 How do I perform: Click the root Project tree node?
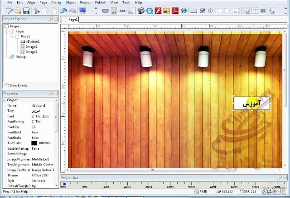15,26
